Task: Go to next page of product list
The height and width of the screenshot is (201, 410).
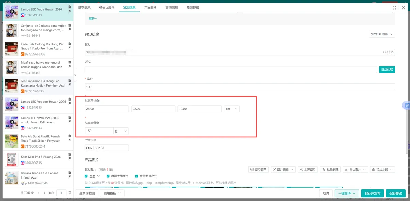Action: [x=44, y=193]
